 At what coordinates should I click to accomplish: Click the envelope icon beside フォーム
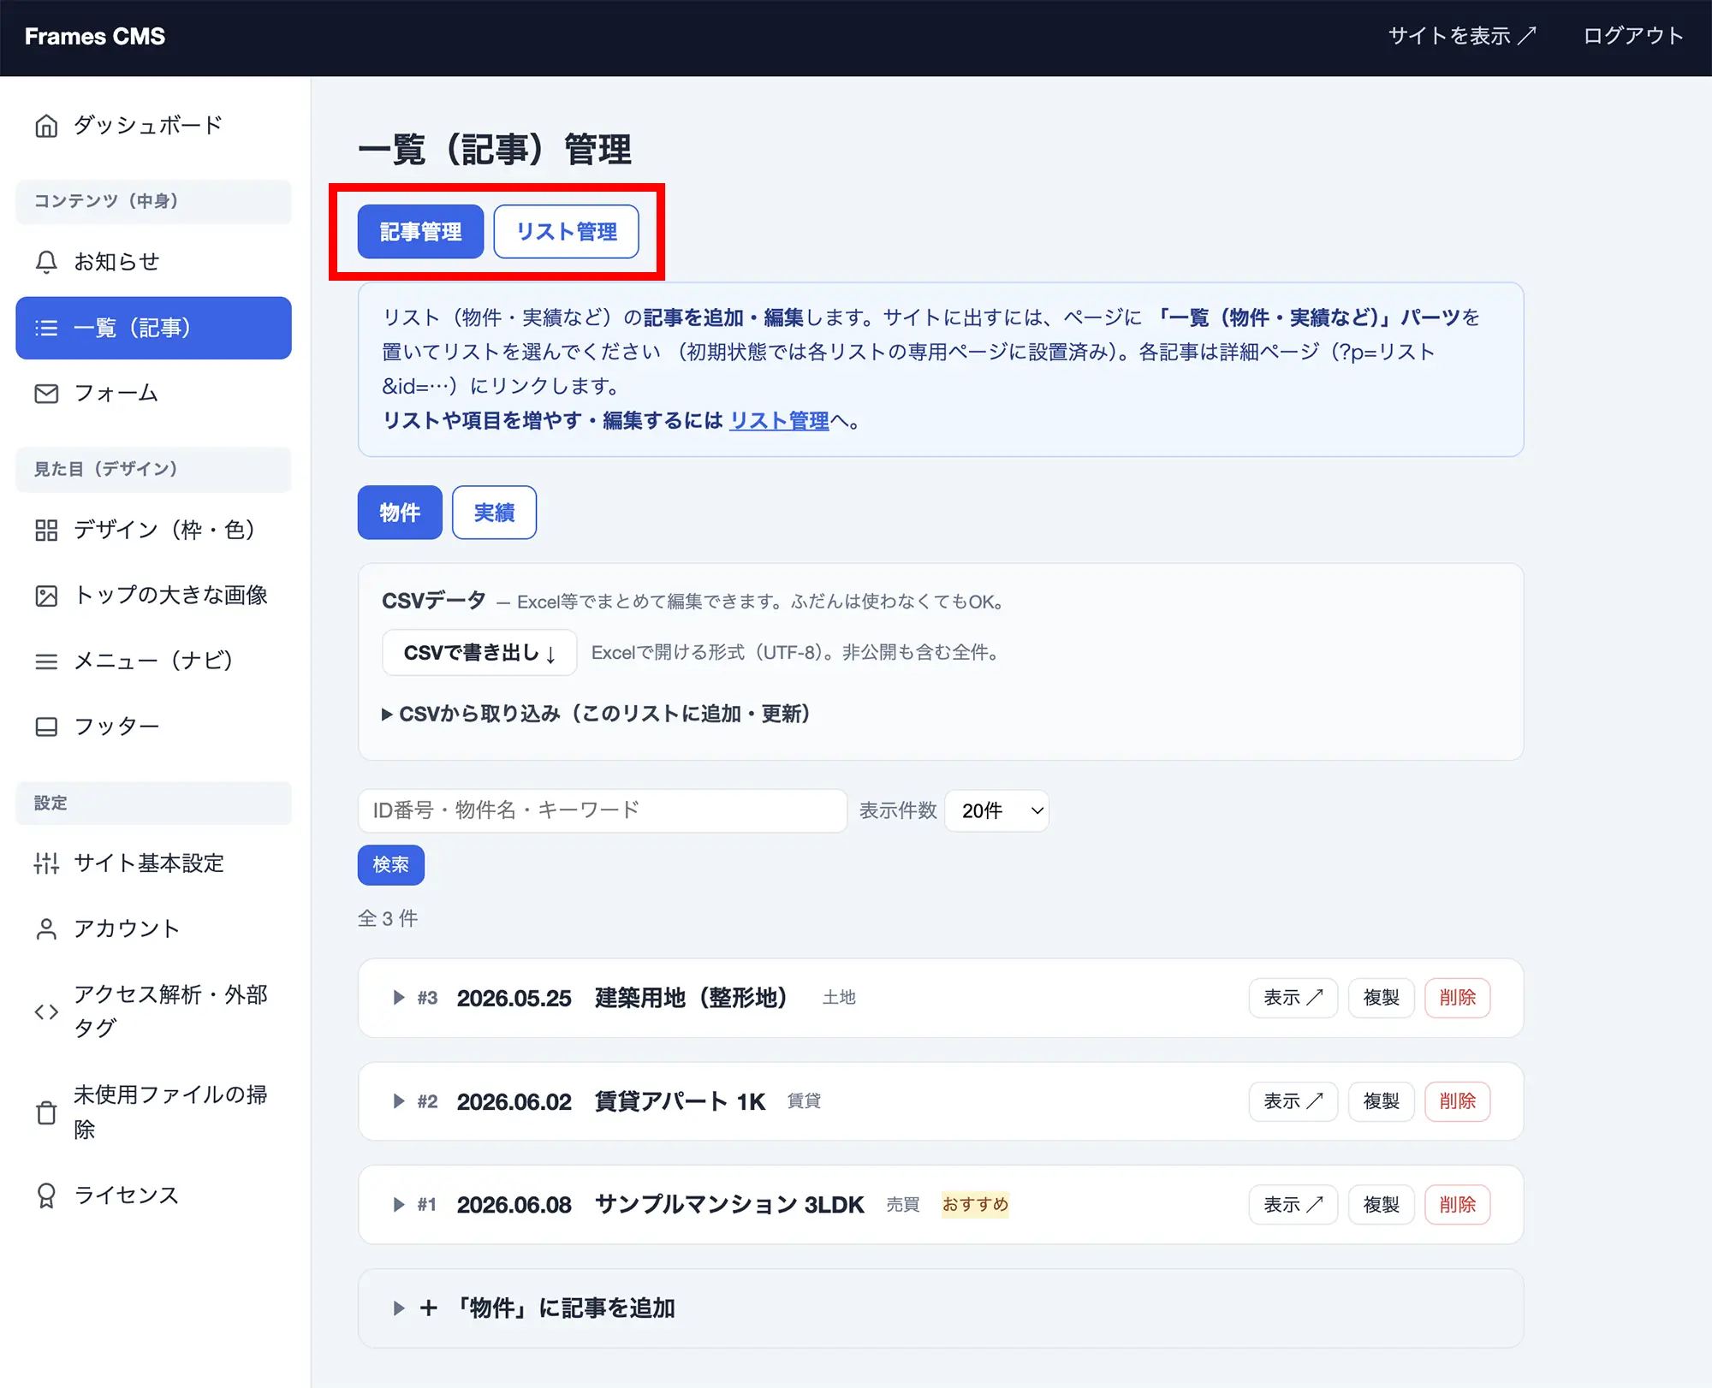point(46,394)
